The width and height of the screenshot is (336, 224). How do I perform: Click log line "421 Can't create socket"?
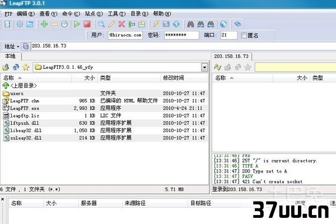[272, 182]
